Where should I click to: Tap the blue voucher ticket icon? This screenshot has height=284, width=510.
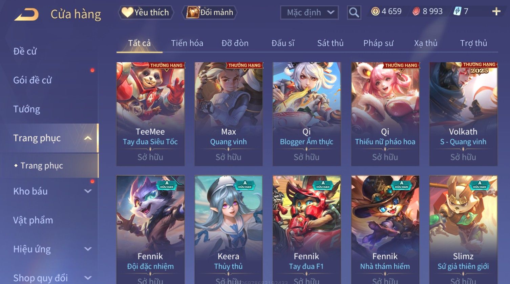point(457,12)
